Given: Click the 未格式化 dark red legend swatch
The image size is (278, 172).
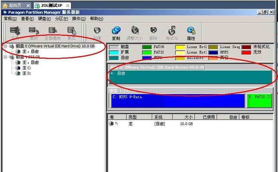Looking at the screenshot, I should pos(246,47).
